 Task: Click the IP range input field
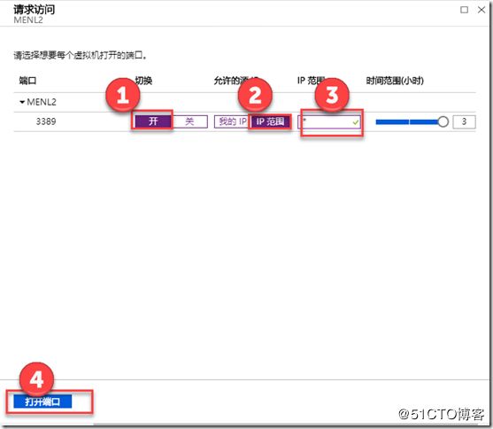pyautogui.click(x=329, y=122)
